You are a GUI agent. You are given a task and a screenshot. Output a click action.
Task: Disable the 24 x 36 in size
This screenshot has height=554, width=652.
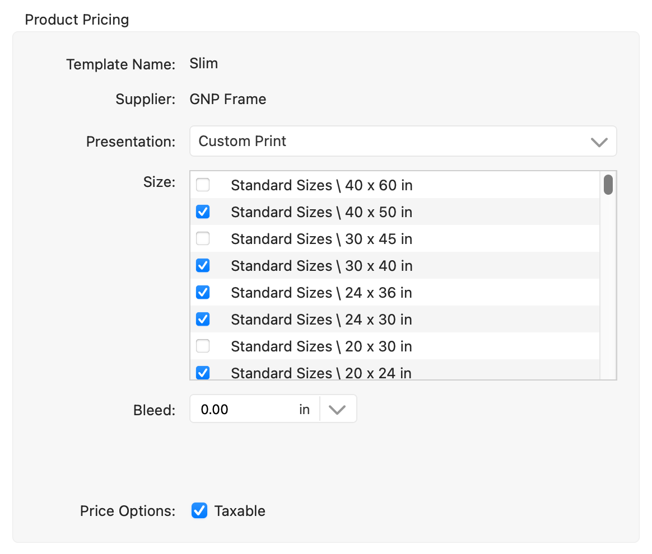click(x=203, y=293)
